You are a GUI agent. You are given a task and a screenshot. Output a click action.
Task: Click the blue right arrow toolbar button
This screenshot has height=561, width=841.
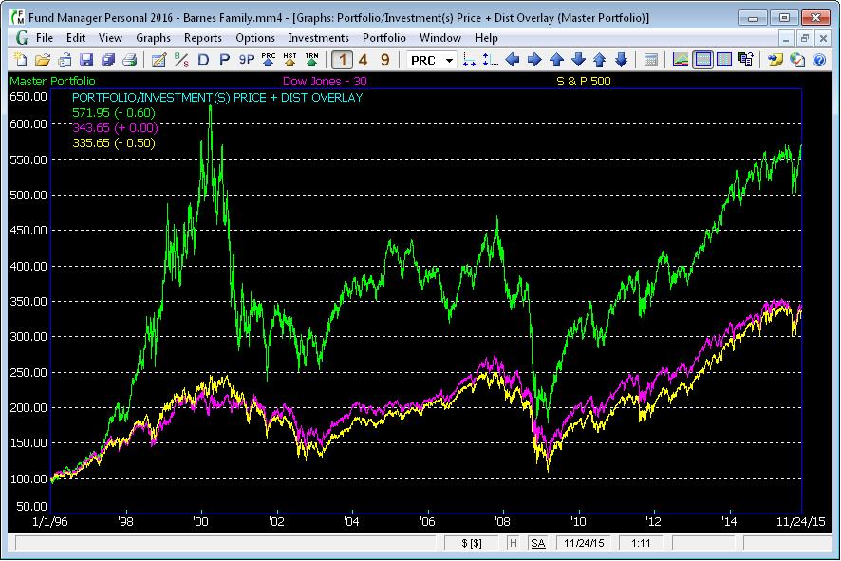534,60
